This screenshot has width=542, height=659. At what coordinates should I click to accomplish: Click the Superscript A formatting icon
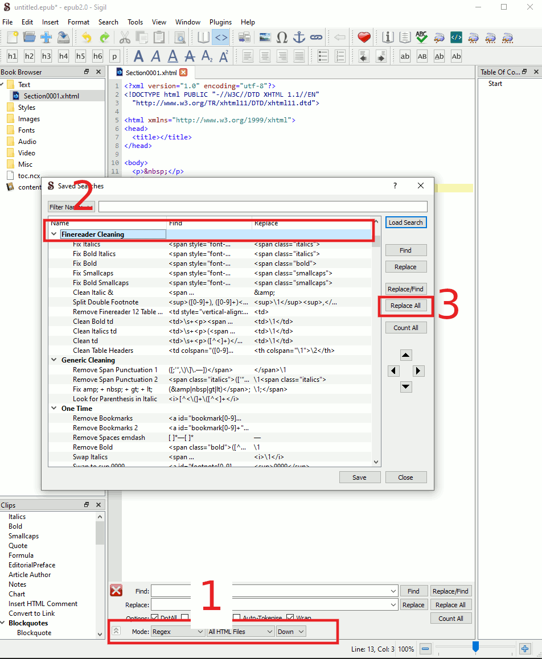coord(224,56)
